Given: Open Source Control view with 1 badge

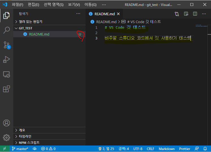Looking at the screenshot, I should coord(7,45).
